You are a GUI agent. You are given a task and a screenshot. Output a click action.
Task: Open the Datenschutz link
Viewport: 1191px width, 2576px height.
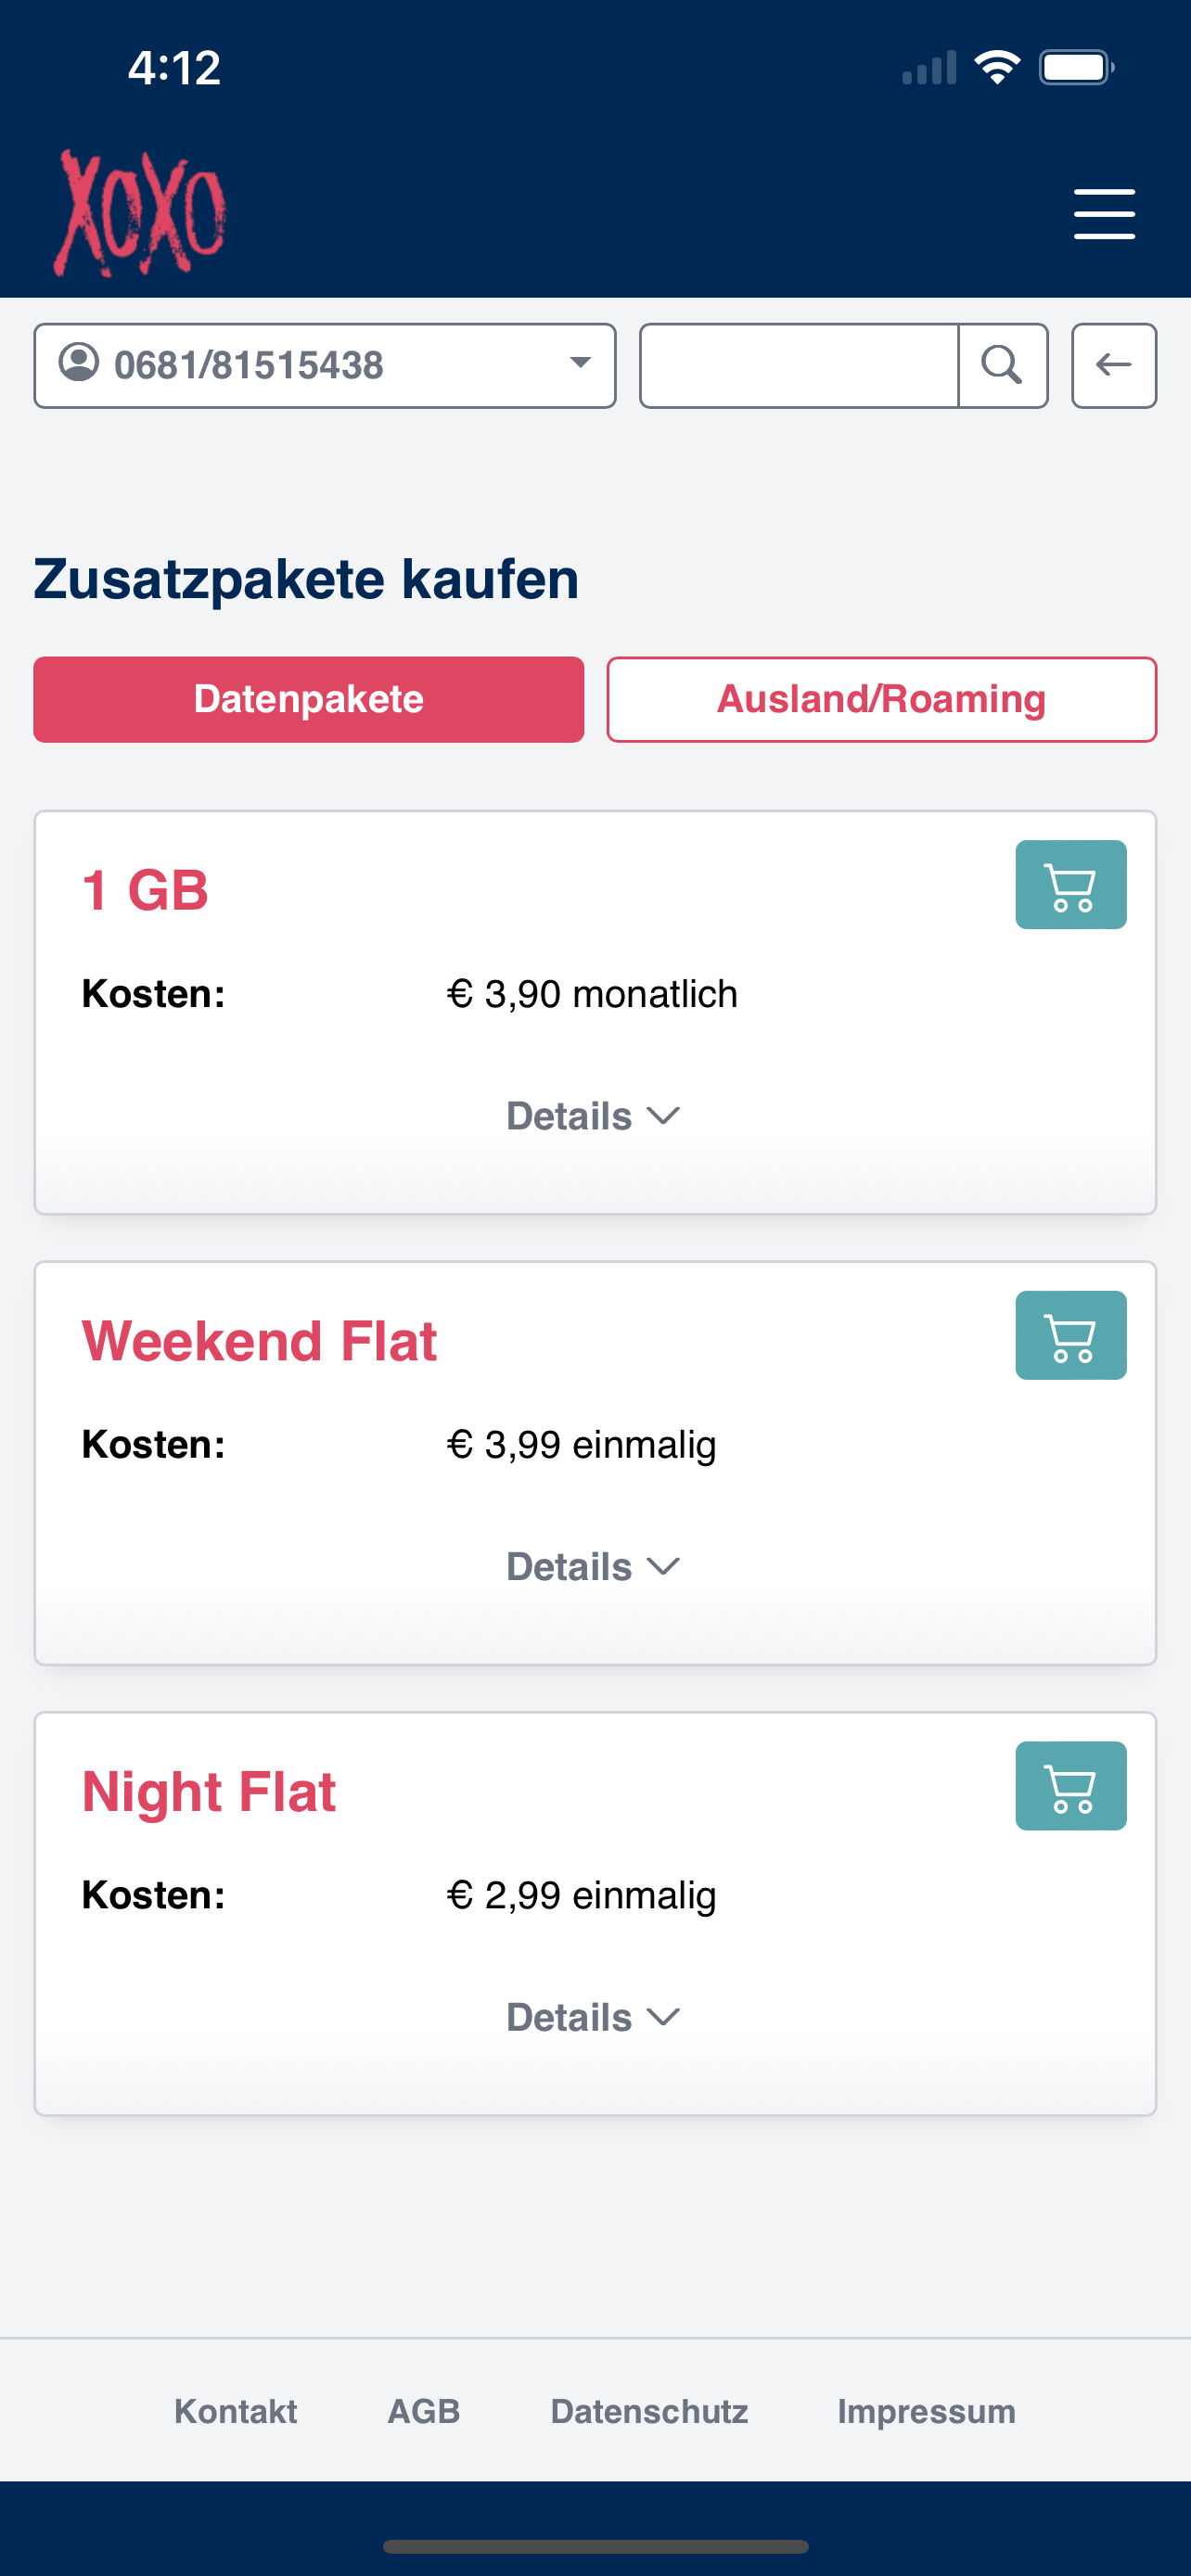650,2412
